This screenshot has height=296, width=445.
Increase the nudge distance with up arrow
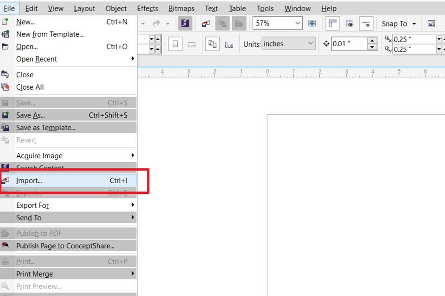[x=372, y=41]
